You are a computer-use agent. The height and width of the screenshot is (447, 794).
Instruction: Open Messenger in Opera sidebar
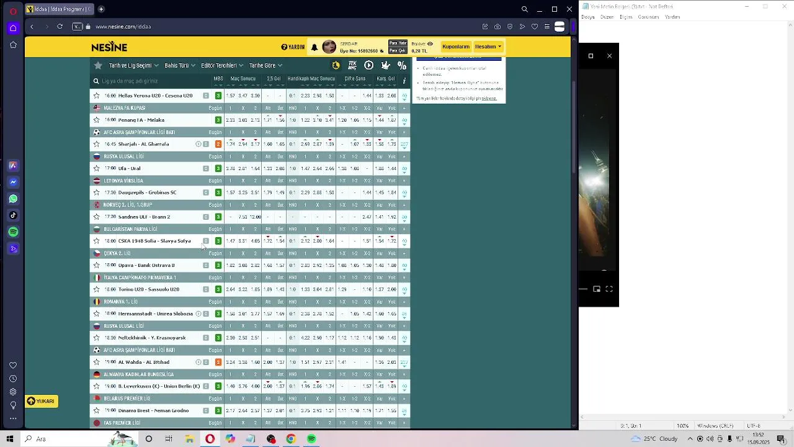click(x=13, y=182)
